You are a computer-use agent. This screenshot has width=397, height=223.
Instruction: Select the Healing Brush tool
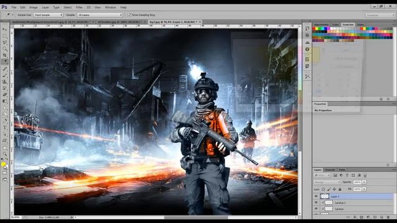[x=4, y=69]
